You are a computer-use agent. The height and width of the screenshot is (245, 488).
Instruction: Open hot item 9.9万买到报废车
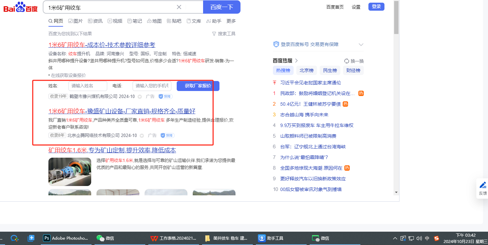(317, 125)
